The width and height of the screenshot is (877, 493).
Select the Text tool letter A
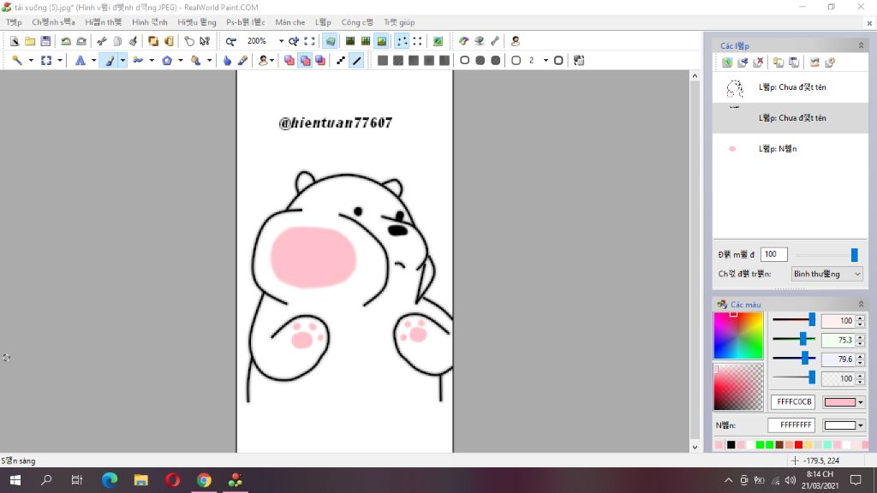pos(80,61)
